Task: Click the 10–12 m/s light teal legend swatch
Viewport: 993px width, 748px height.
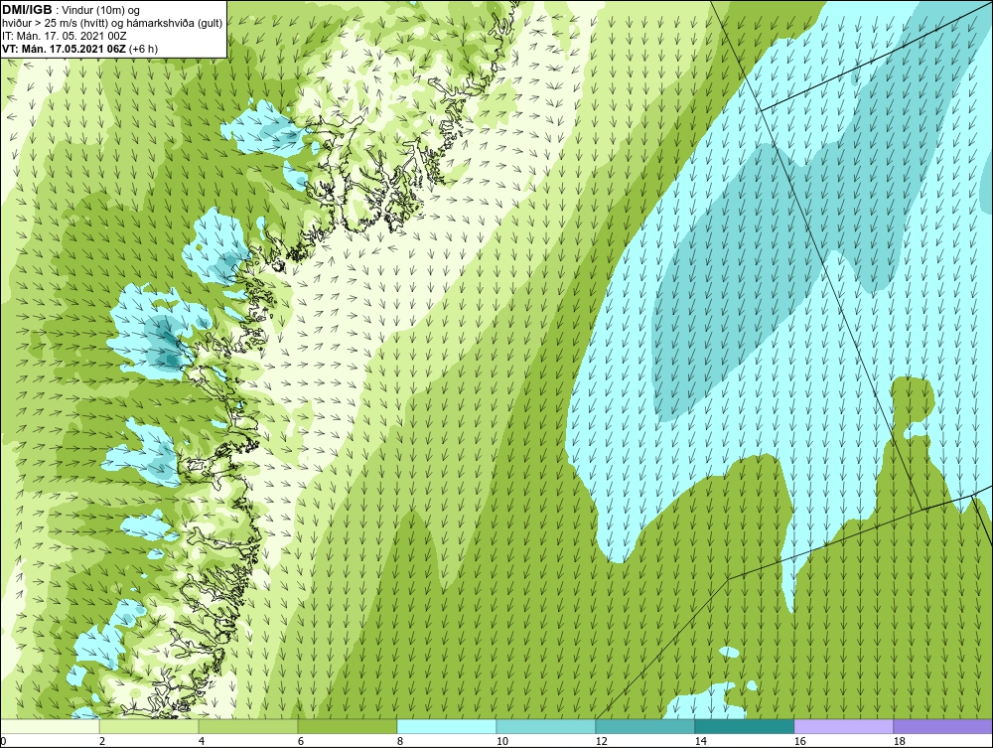Action: click(x=546, y=726)
